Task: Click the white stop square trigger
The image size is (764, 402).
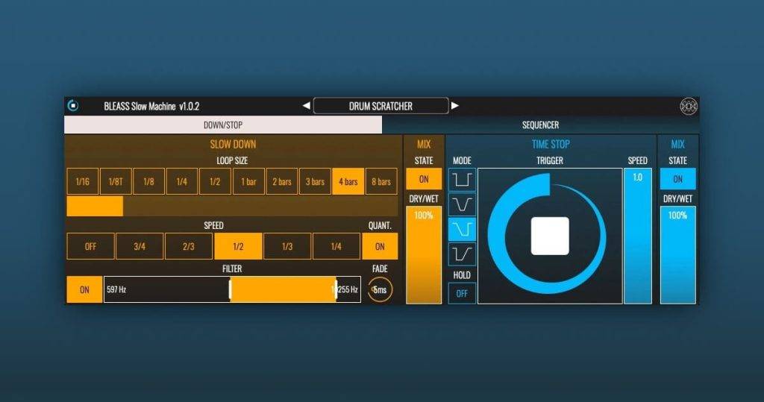Action: click(550, 236)
